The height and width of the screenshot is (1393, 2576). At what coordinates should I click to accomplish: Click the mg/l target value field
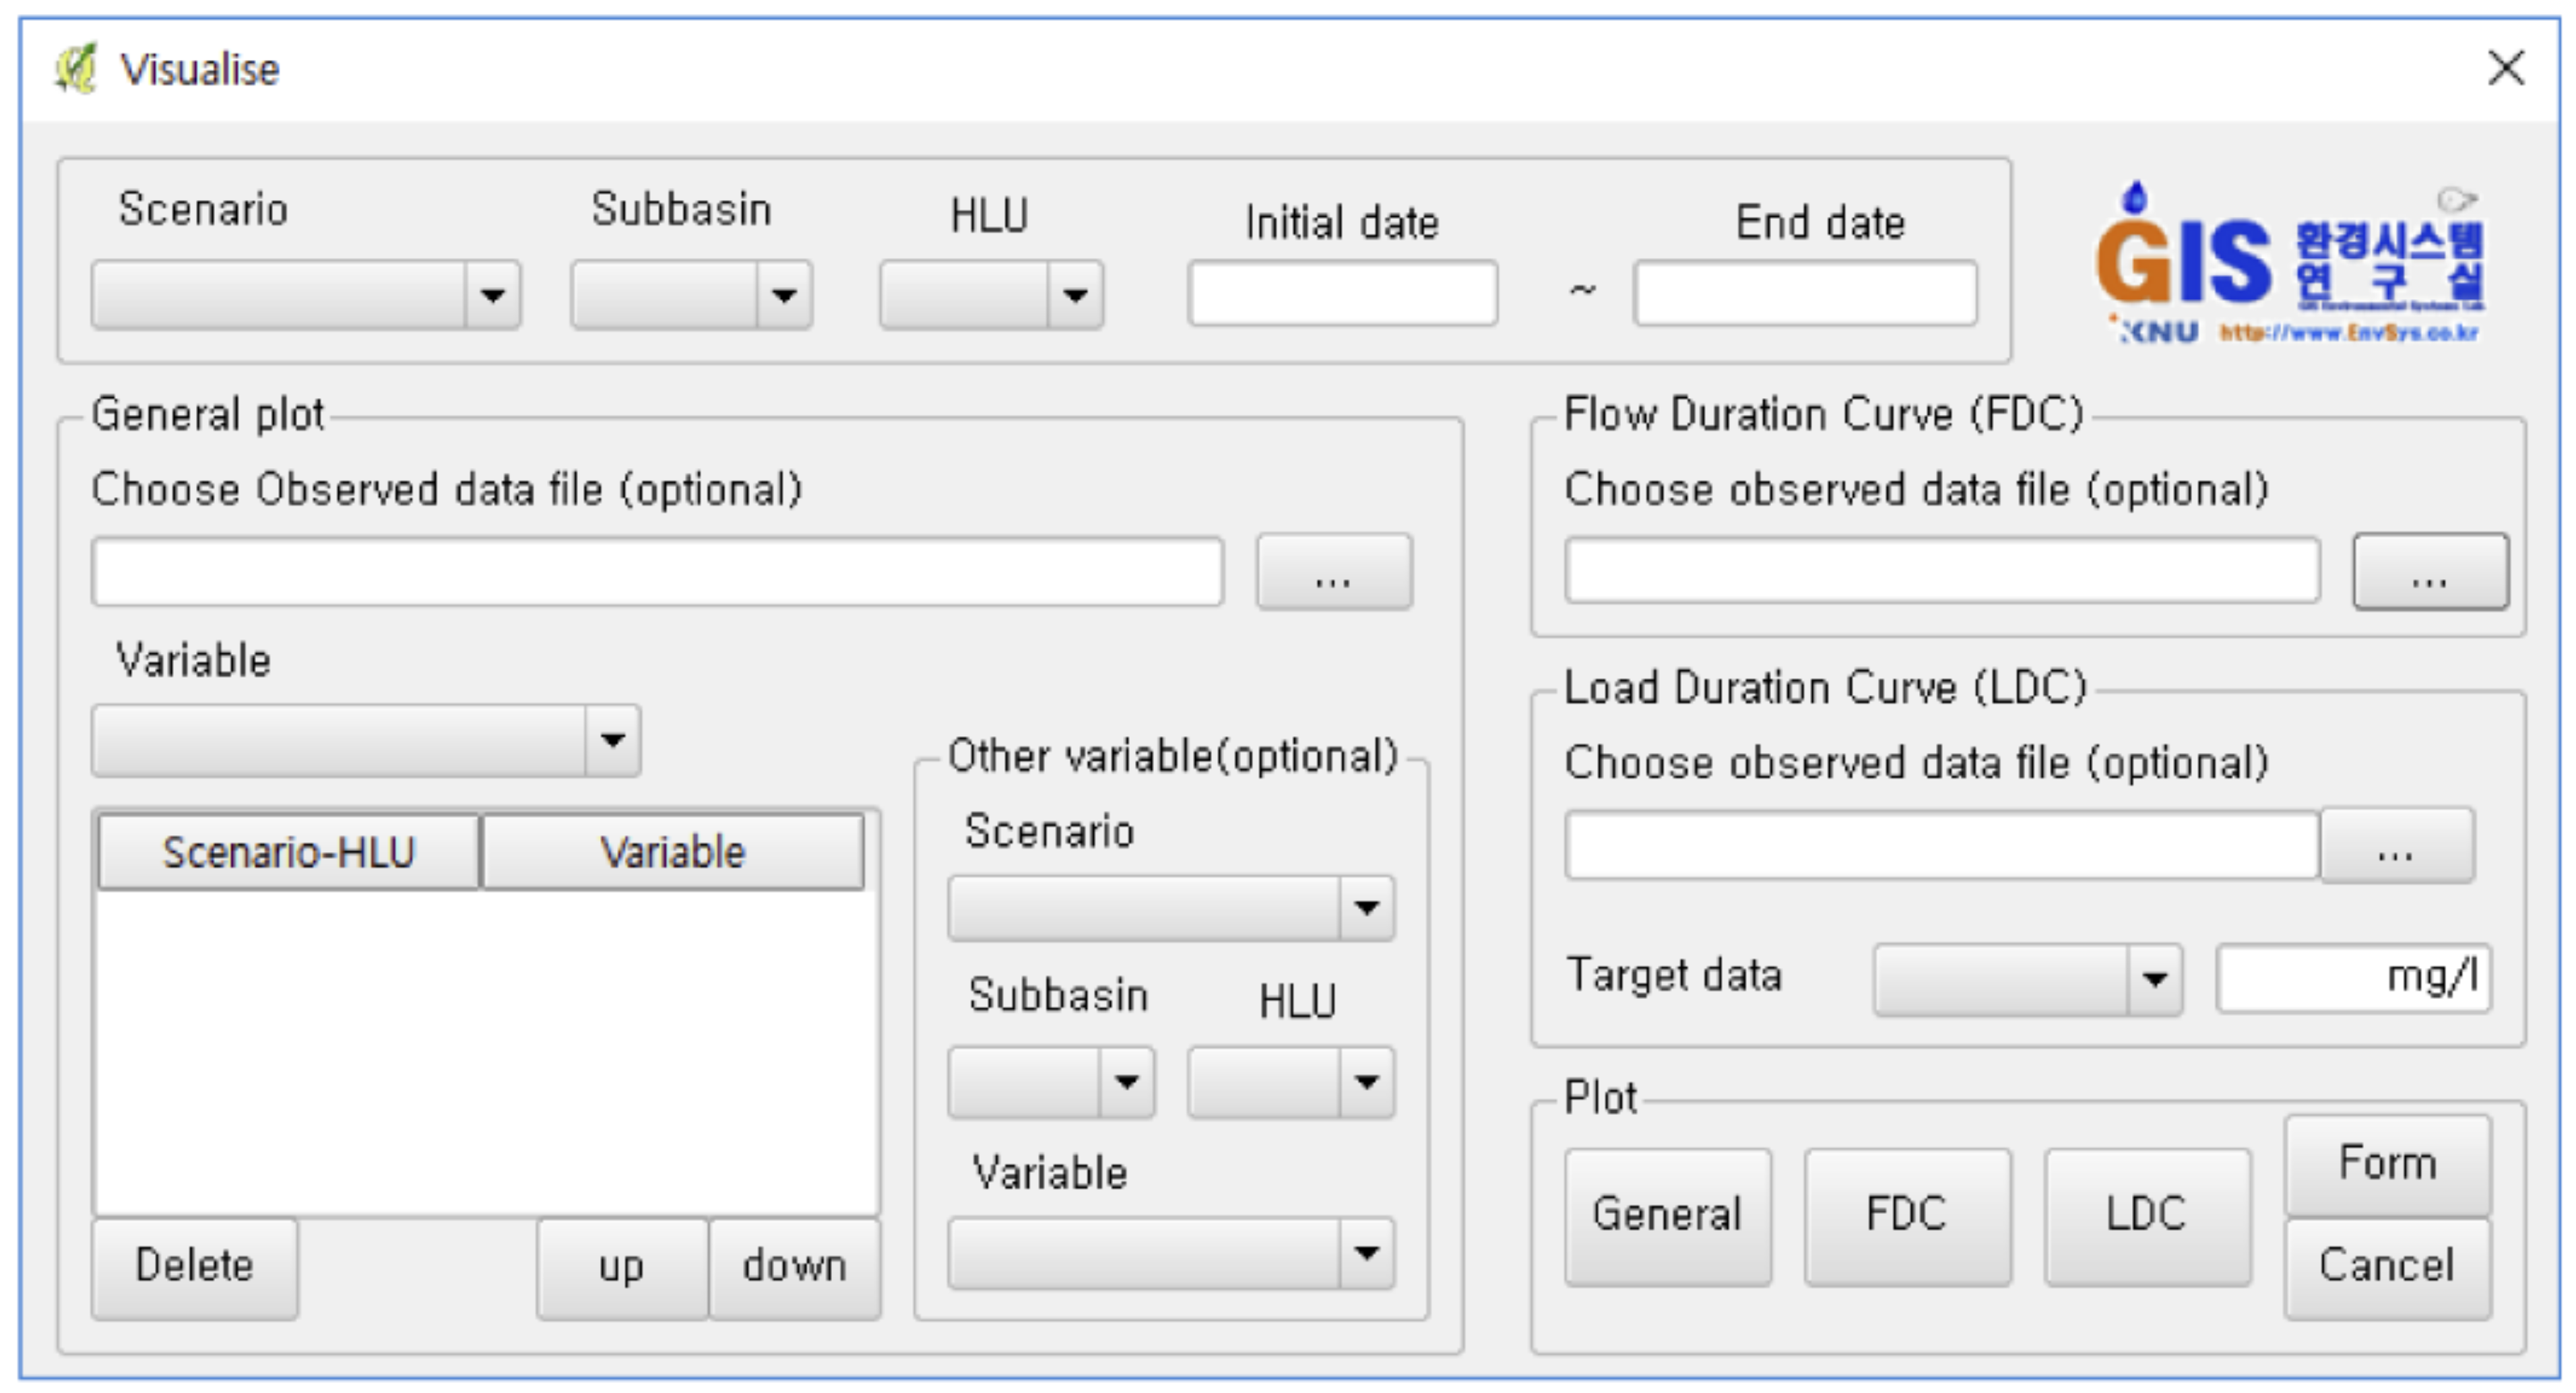pyautogui.click(x=2352, y=978)
